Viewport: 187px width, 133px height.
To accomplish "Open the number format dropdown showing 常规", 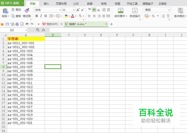I will (x=169, y=10).
